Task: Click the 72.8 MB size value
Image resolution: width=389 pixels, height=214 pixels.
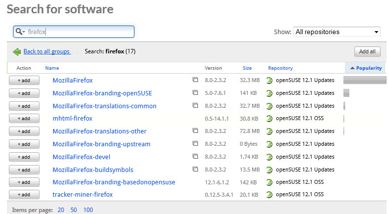Action: click(x=250, y=131)
